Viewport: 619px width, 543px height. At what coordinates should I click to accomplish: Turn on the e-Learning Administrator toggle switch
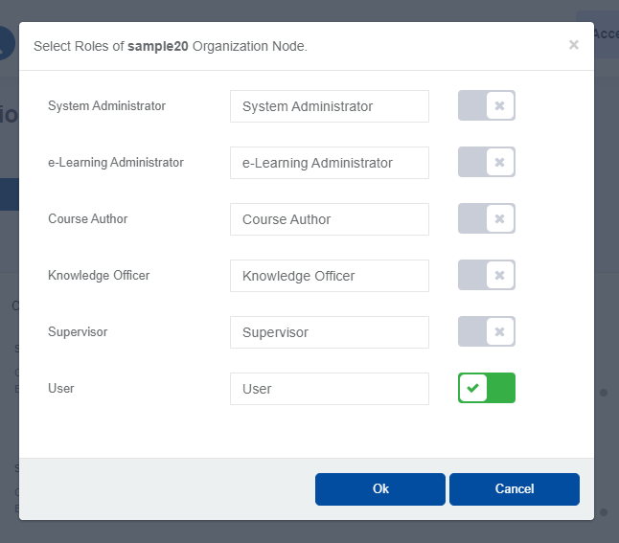487,163
